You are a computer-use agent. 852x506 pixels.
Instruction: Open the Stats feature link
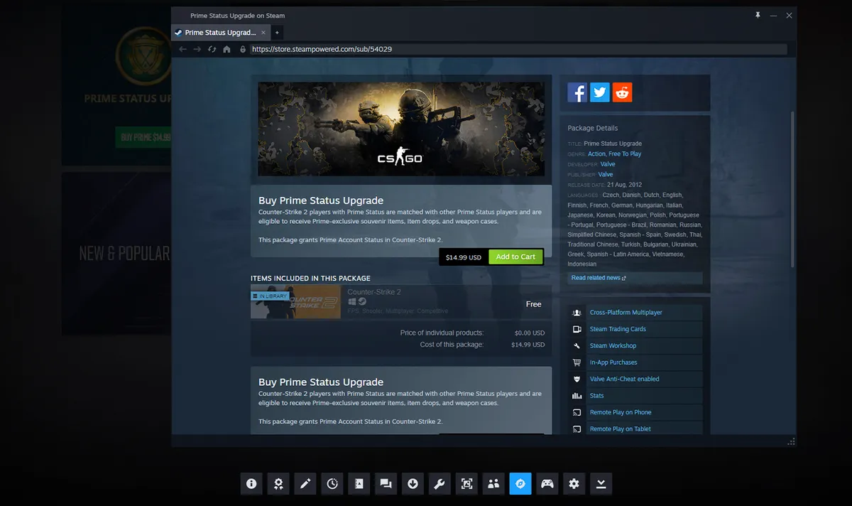click(597, 396)
